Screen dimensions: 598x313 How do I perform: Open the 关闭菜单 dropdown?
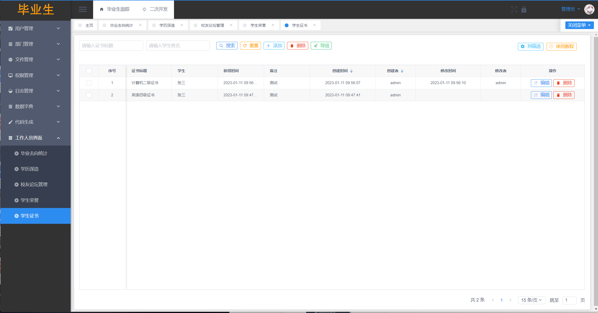579,25
